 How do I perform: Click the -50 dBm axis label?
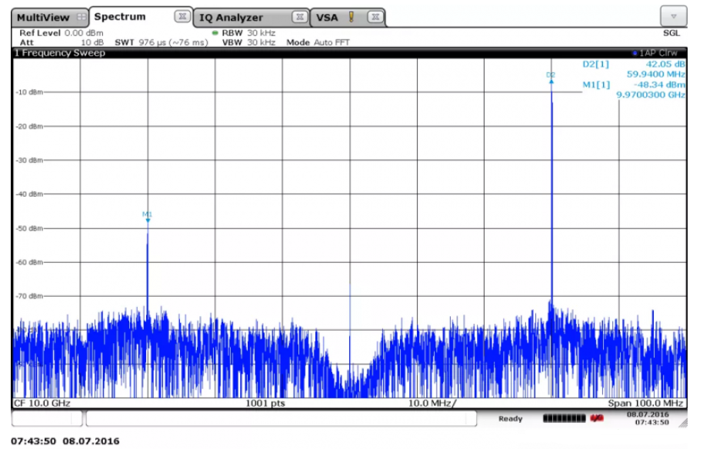point(29,228)
